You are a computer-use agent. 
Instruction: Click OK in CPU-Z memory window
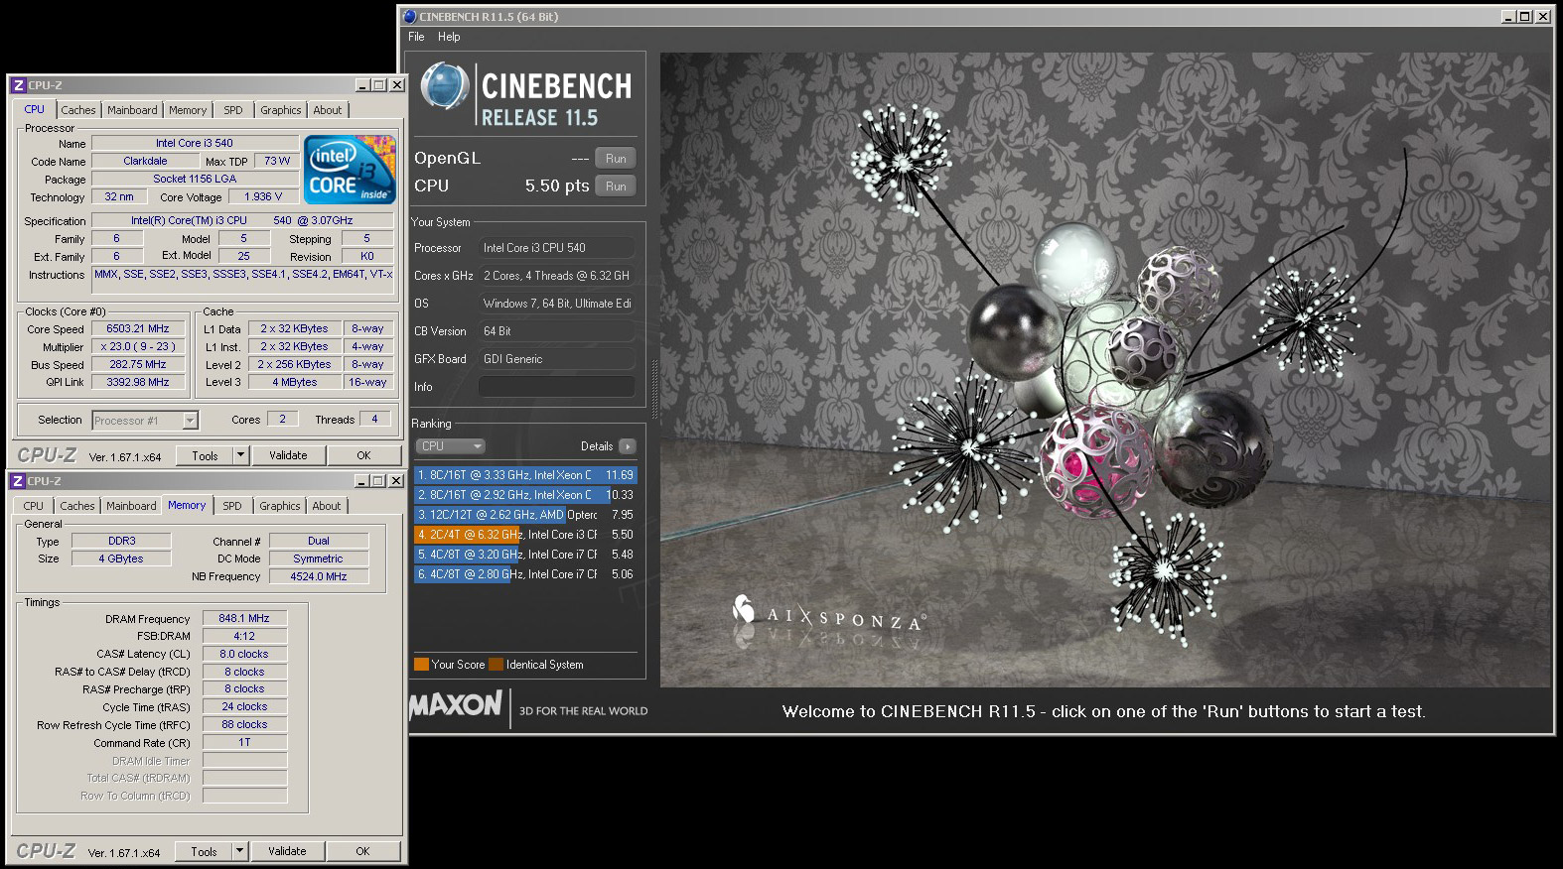[x=362, y=852]
